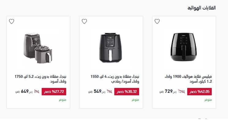This screenshot has height=129, width=228.
Task: Select the 549 riyal Ninja price
Action: tap(96, 92)
